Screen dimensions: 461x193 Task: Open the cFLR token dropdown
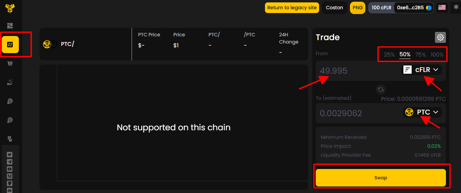tap(422, 70)
